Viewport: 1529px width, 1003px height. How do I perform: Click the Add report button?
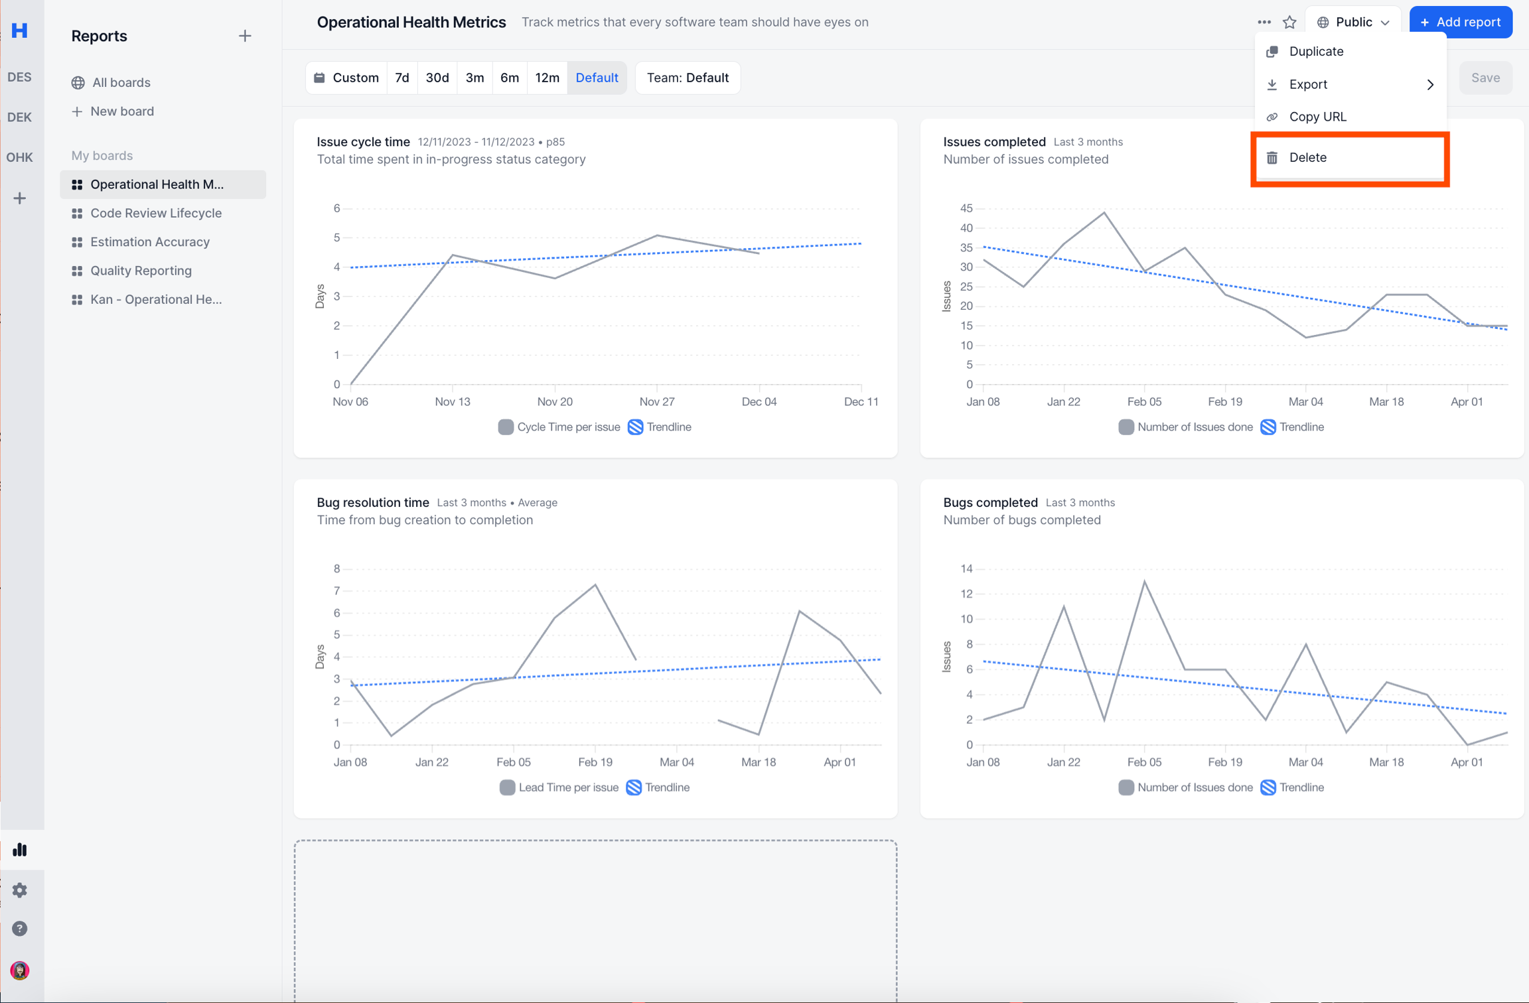(x=1460, y=23)
